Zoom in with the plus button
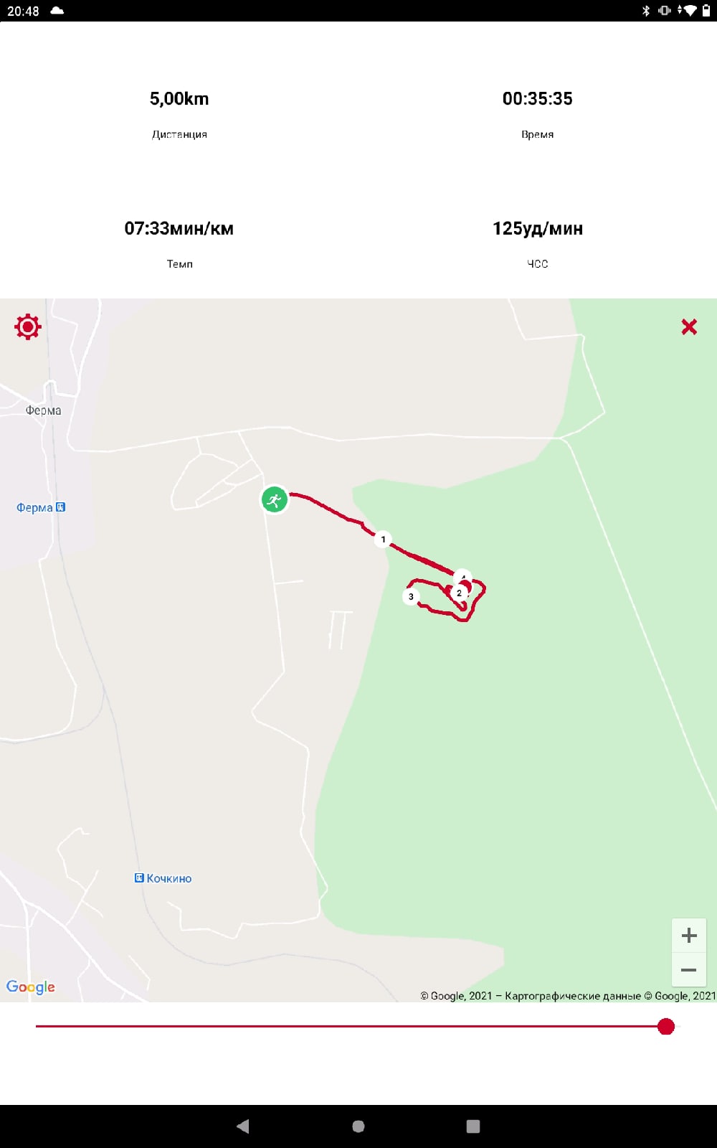This screenshot has height=1148, width=717. tap(689, 935)
